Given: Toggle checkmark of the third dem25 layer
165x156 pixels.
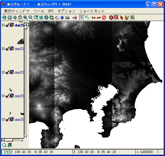Looking at the screenshot, I should (x=7, y=72).
